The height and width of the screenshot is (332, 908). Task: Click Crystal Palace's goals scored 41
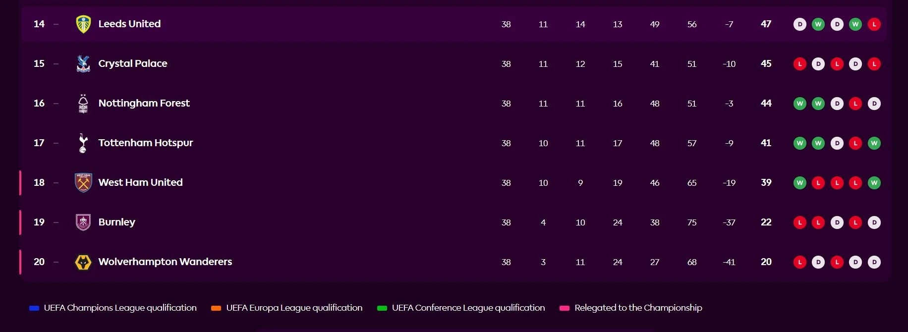(655, 64)
